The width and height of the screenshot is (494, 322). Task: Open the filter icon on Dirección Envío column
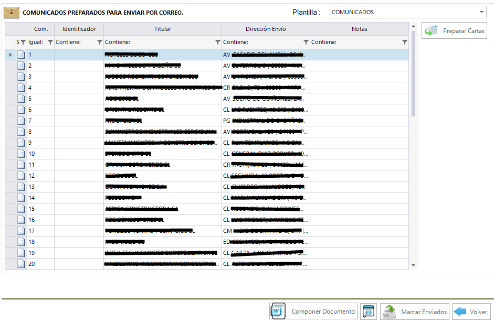coord(306,42)
